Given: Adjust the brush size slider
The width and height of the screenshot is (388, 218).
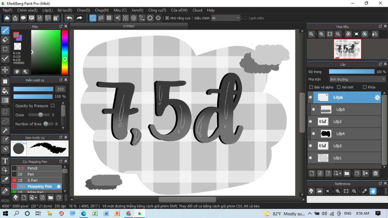Looking at the screenshot, I should [33, 89].
